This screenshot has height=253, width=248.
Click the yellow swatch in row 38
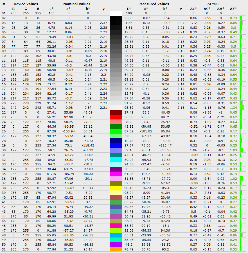(x=116, y=188)
